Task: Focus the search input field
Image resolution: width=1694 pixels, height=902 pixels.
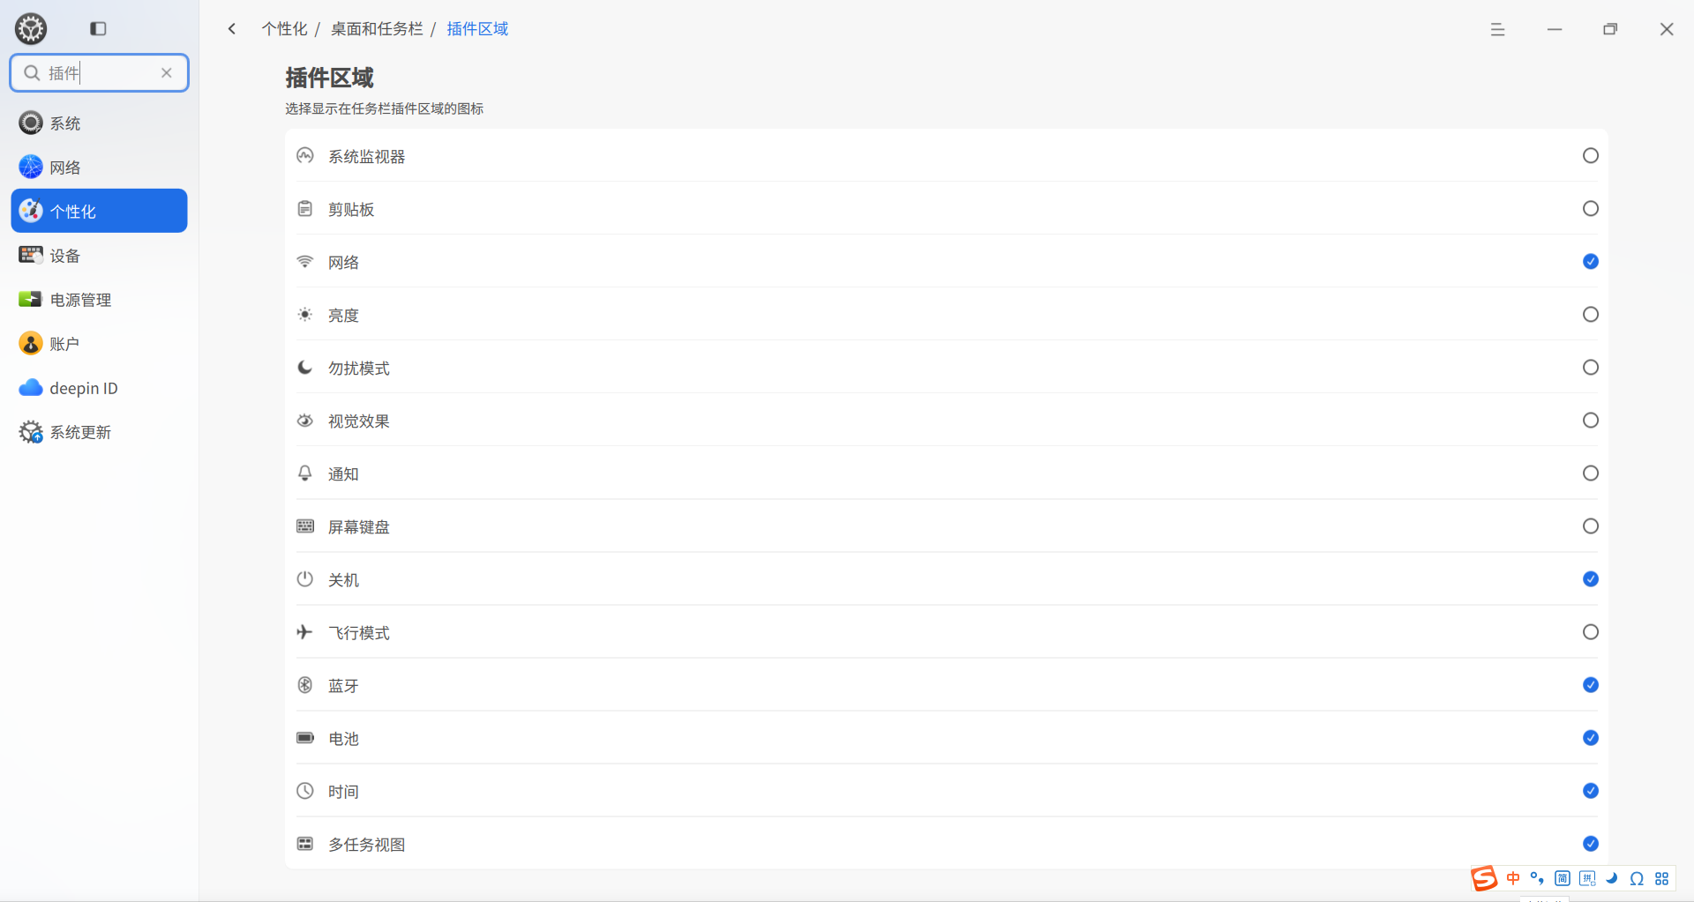Action: pos(99,73)
